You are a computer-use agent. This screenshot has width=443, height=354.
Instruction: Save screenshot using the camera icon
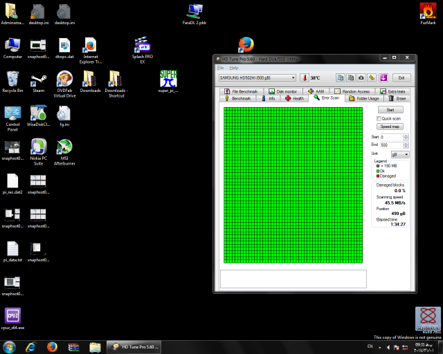[x=361, y=77]
